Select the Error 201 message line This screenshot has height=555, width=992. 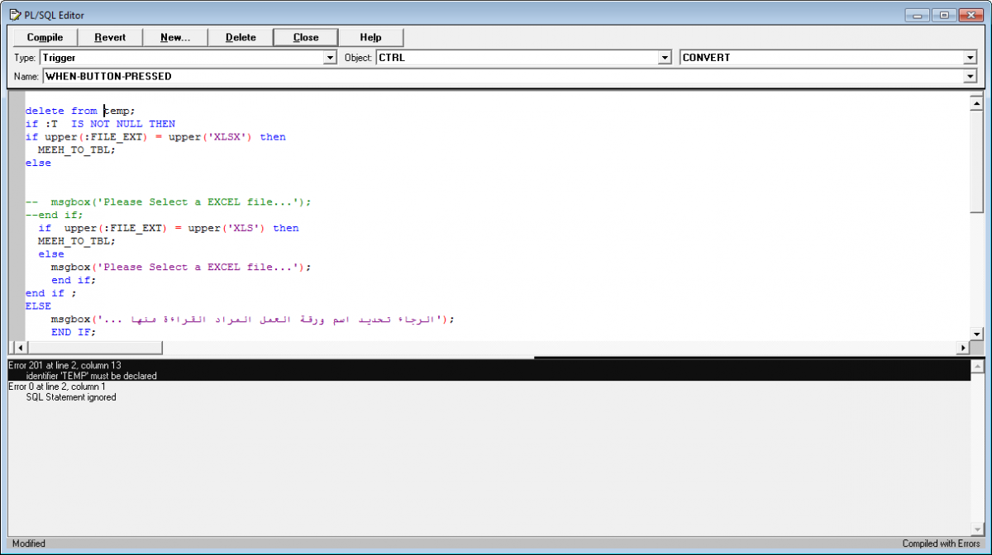(66, 365)
